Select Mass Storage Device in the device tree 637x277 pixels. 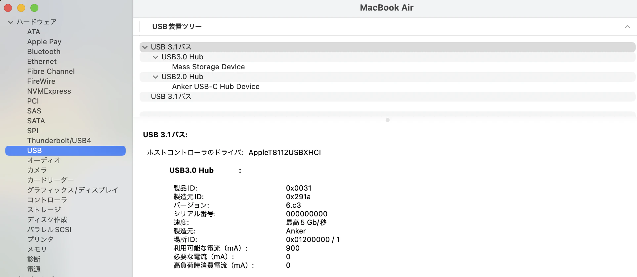tap(208, 67)
